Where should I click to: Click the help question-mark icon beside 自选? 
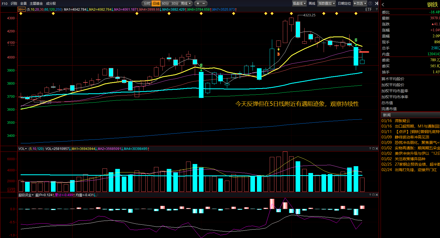[370, 4]
